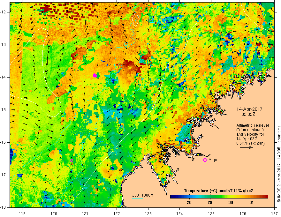
Task: Click the latitude label '-12'
Action: (4, 12)
